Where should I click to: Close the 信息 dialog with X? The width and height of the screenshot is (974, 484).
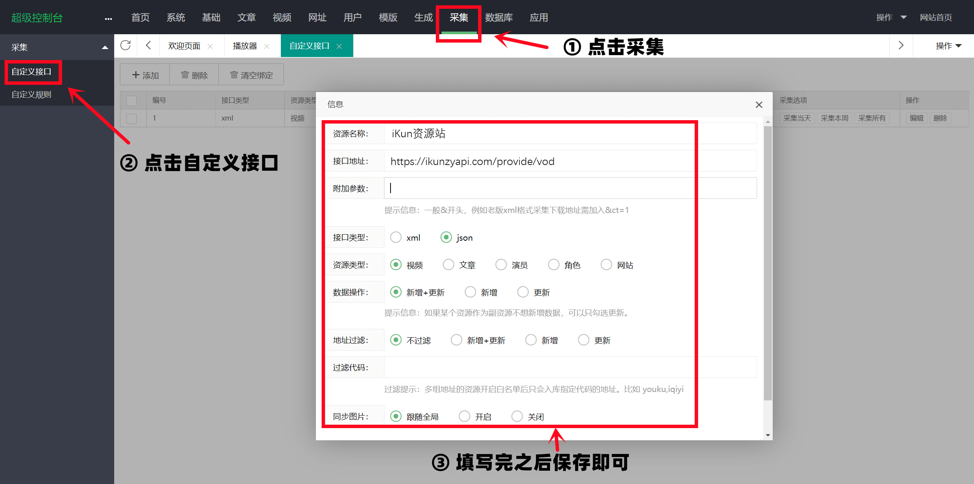click(x=759, y=105)
